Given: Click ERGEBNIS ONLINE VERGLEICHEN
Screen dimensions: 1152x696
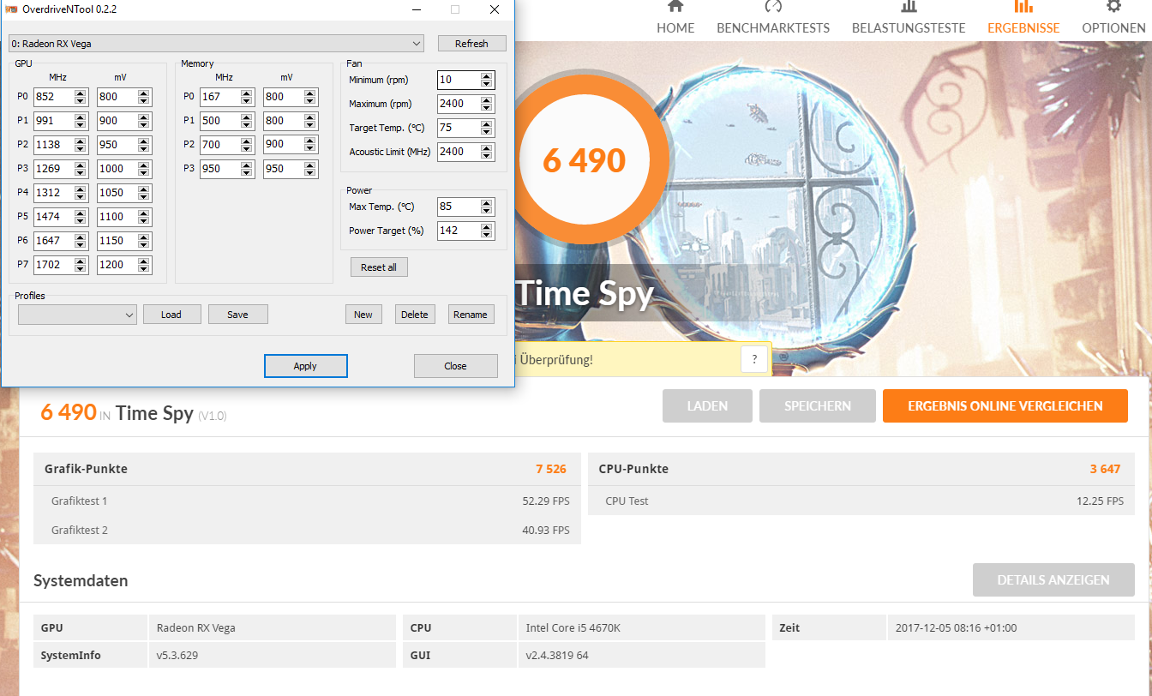Looking at the screenshot, I should (x=1005, y=406).
